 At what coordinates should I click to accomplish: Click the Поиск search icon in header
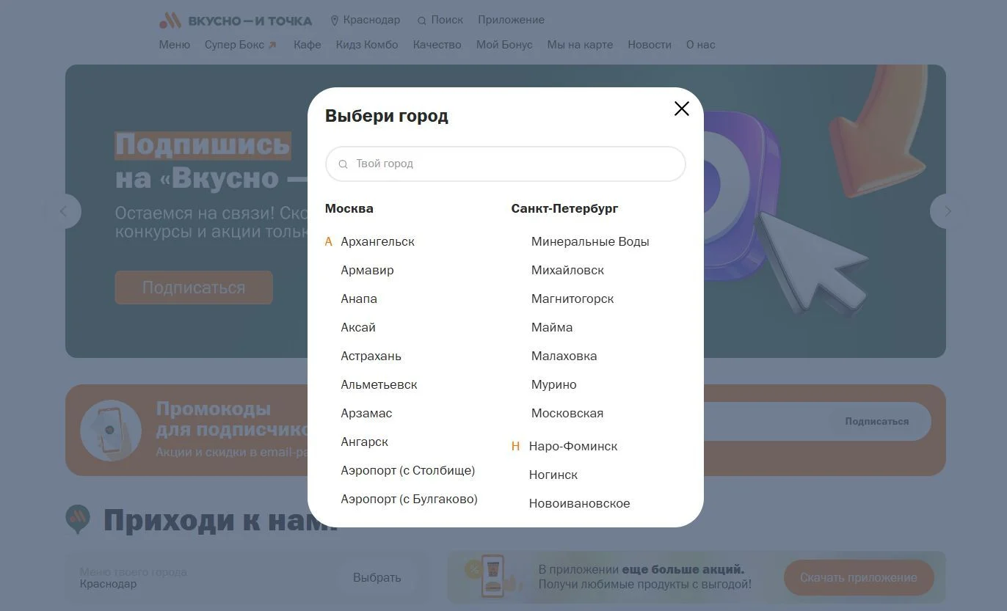pyautogui.click(x=421, y=21)
